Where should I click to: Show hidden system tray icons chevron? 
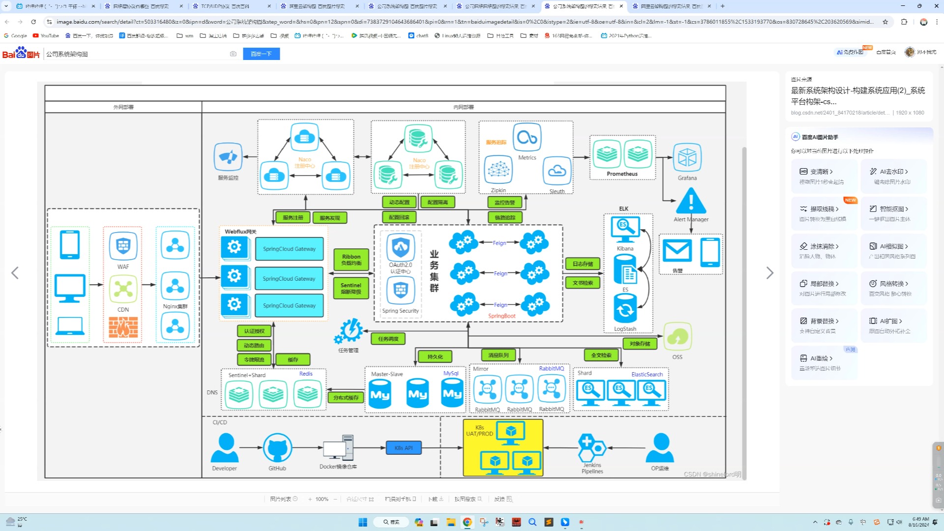pos(815,522)
